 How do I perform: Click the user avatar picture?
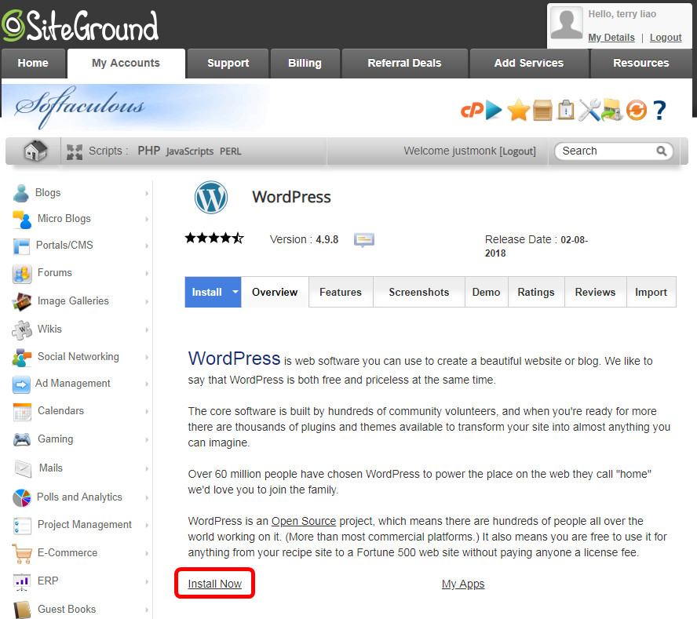(x=566, y=22)
